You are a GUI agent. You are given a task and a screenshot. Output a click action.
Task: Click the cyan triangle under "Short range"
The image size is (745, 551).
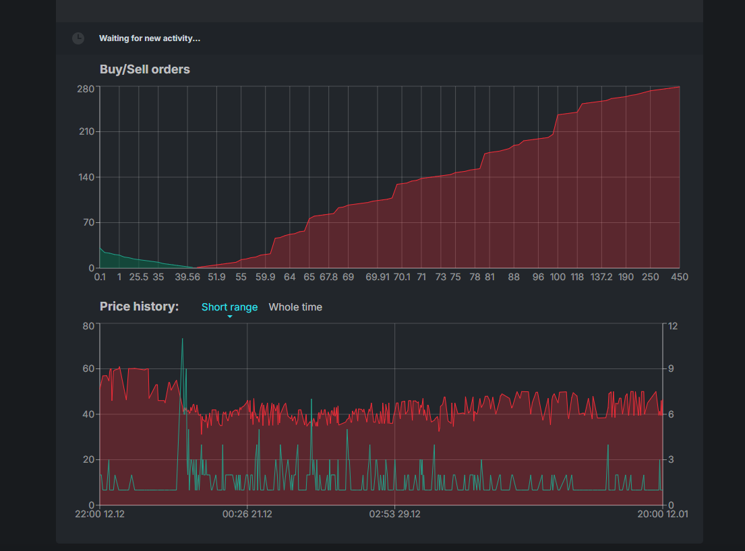(x=230, y=317)
